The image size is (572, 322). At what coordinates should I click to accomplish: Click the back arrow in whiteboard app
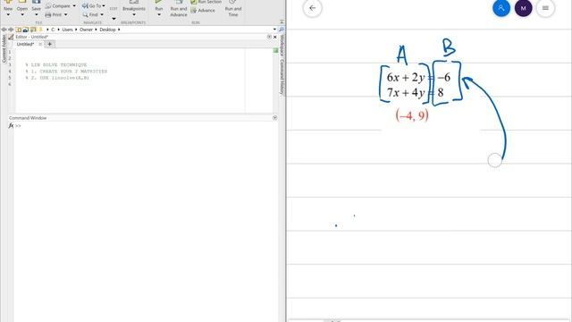coord(312,8)
